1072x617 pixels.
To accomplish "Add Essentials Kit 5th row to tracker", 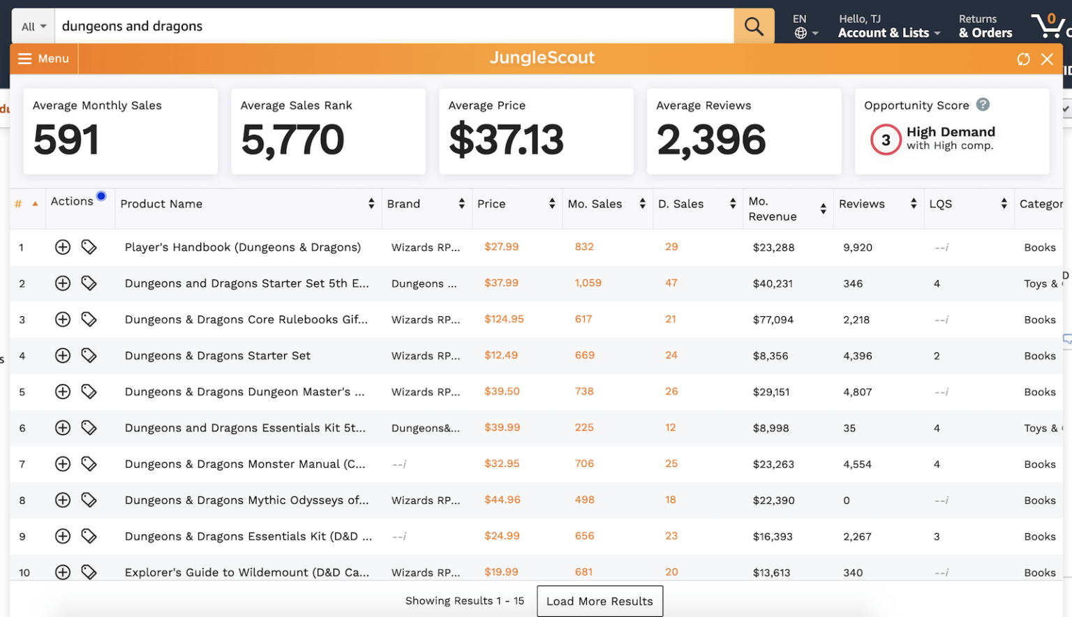I will pos(63,428).
